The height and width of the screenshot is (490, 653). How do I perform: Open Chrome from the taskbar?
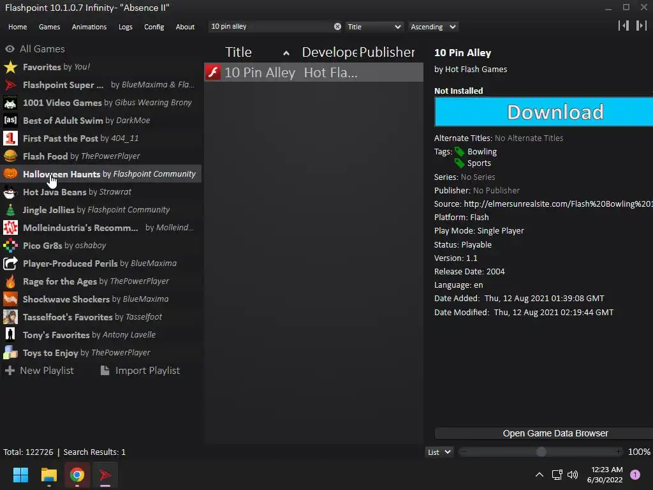(77, 475)
